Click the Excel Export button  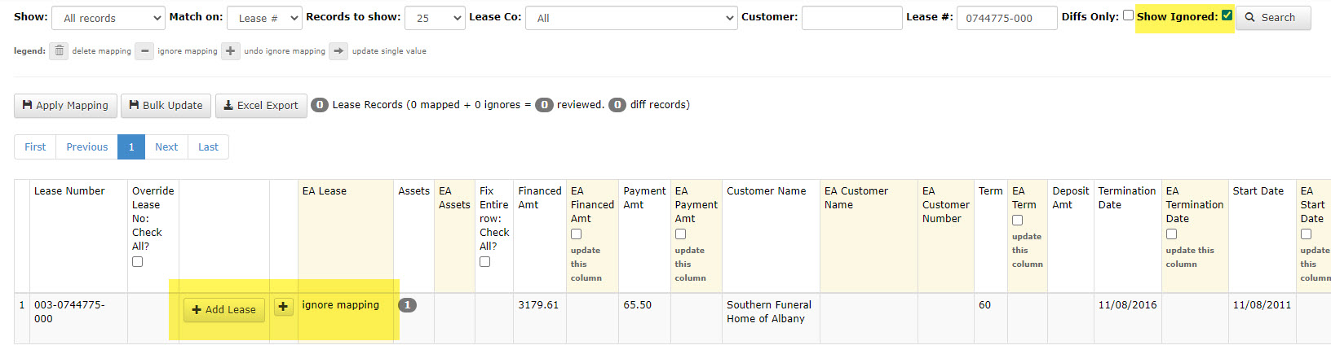tap(261, 106)
